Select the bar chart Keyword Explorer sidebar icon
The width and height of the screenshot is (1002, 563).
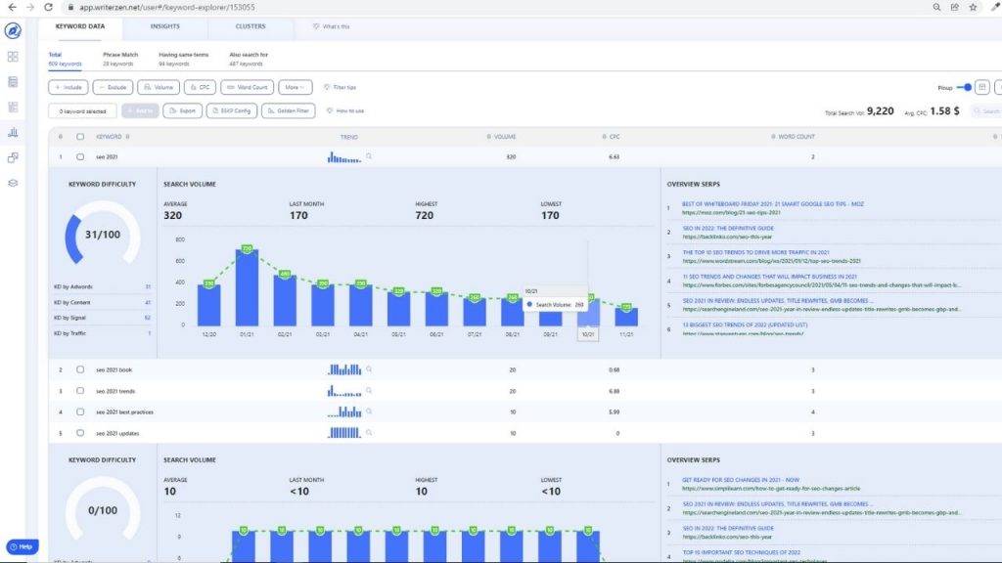[13, 132]
